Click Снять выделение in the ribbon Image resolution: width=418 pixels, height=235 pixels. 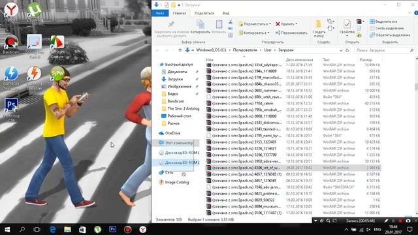click(x=387, y=28)
